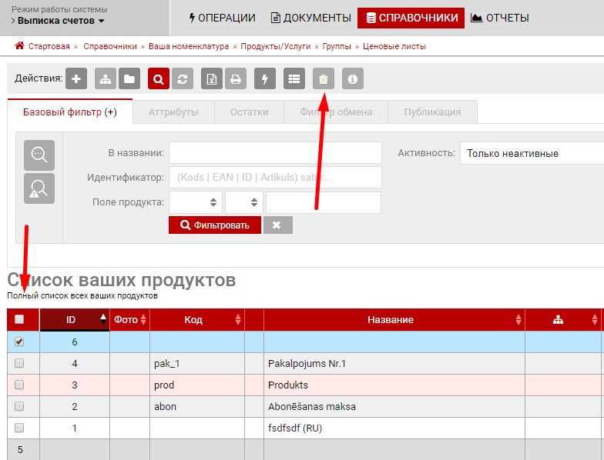This screenshot has height=460, width=604.
Task: Switch to the Атрибуты tab
Action: 173,112
